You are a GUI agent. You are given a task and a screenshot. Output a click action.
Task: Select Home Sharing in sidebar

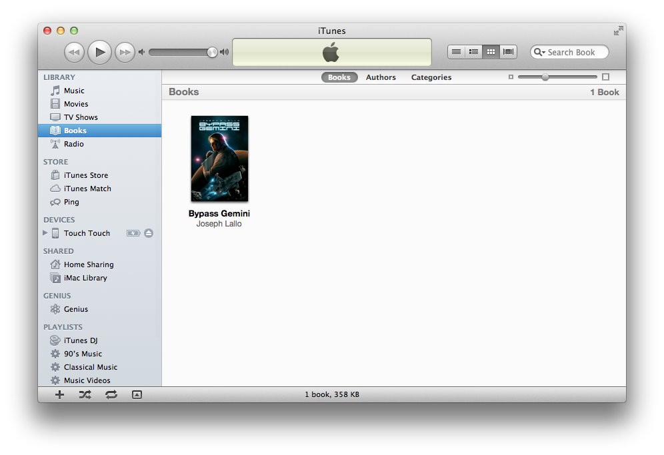[88, 264]
